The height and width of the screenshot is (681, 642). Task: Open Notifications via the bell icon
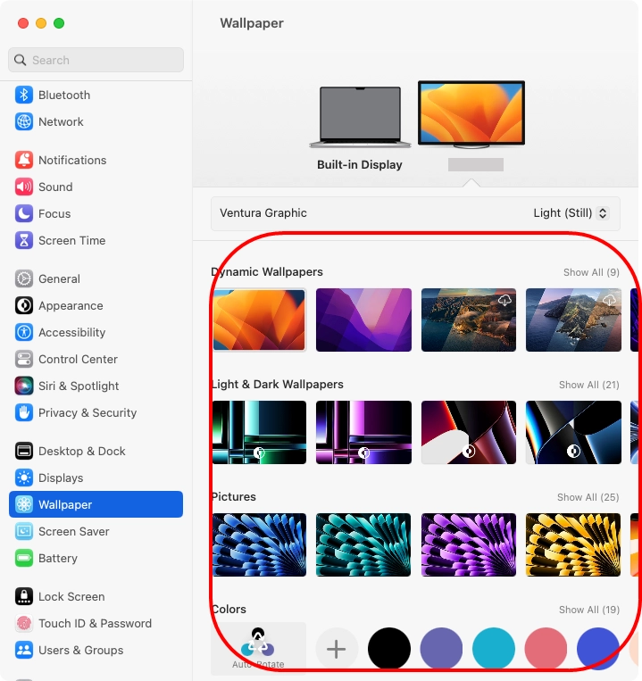(x=24, y=160)
